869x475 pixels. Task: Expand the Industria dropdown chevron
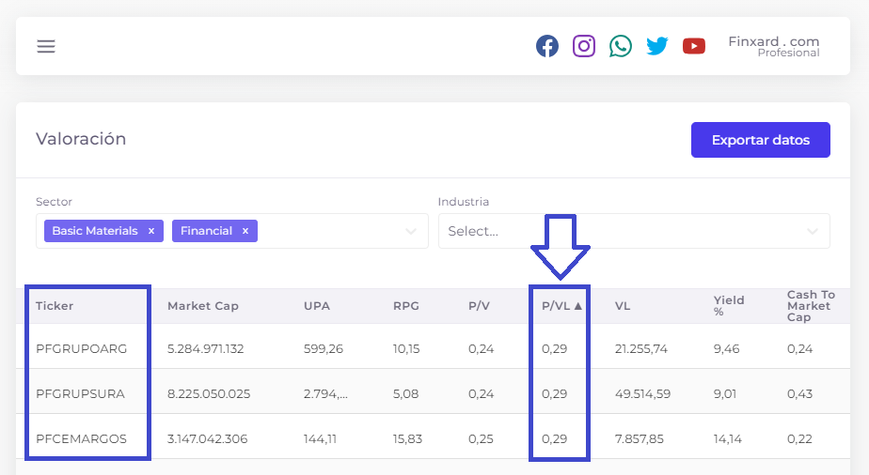pyautogui.click(x=812, y=231)
